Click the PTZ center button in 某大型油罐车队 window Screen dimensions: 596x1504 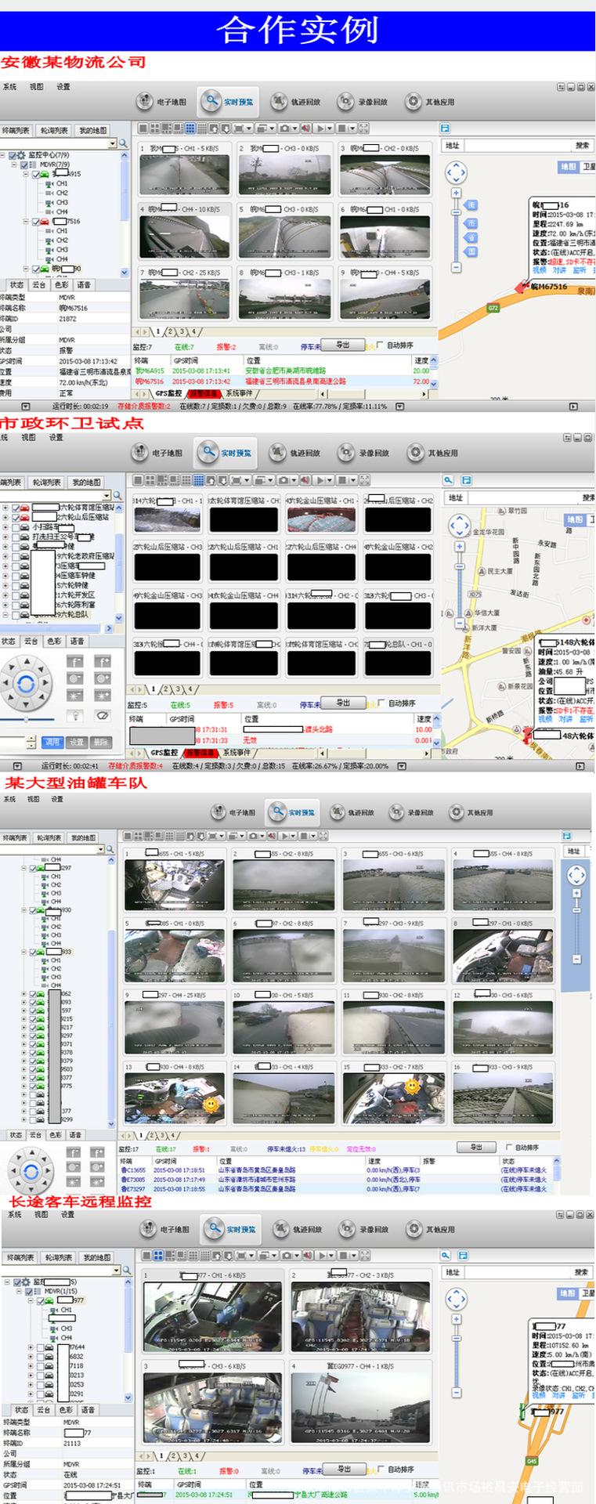[31, 1172]
